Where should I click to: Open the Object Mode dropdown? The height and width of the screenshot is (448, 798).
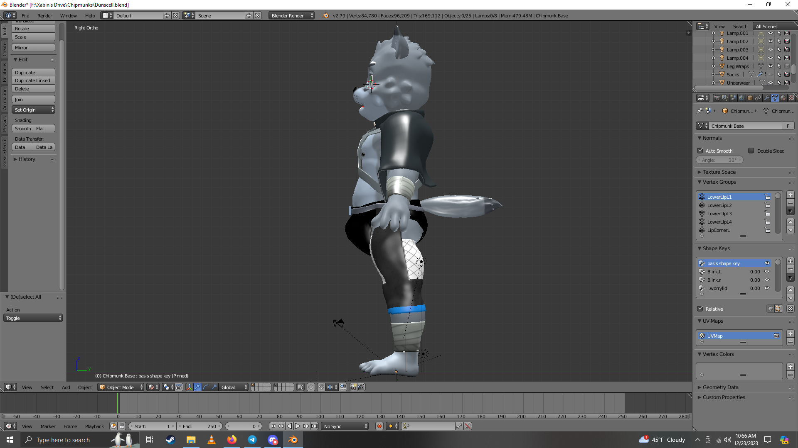pos(121,387)
